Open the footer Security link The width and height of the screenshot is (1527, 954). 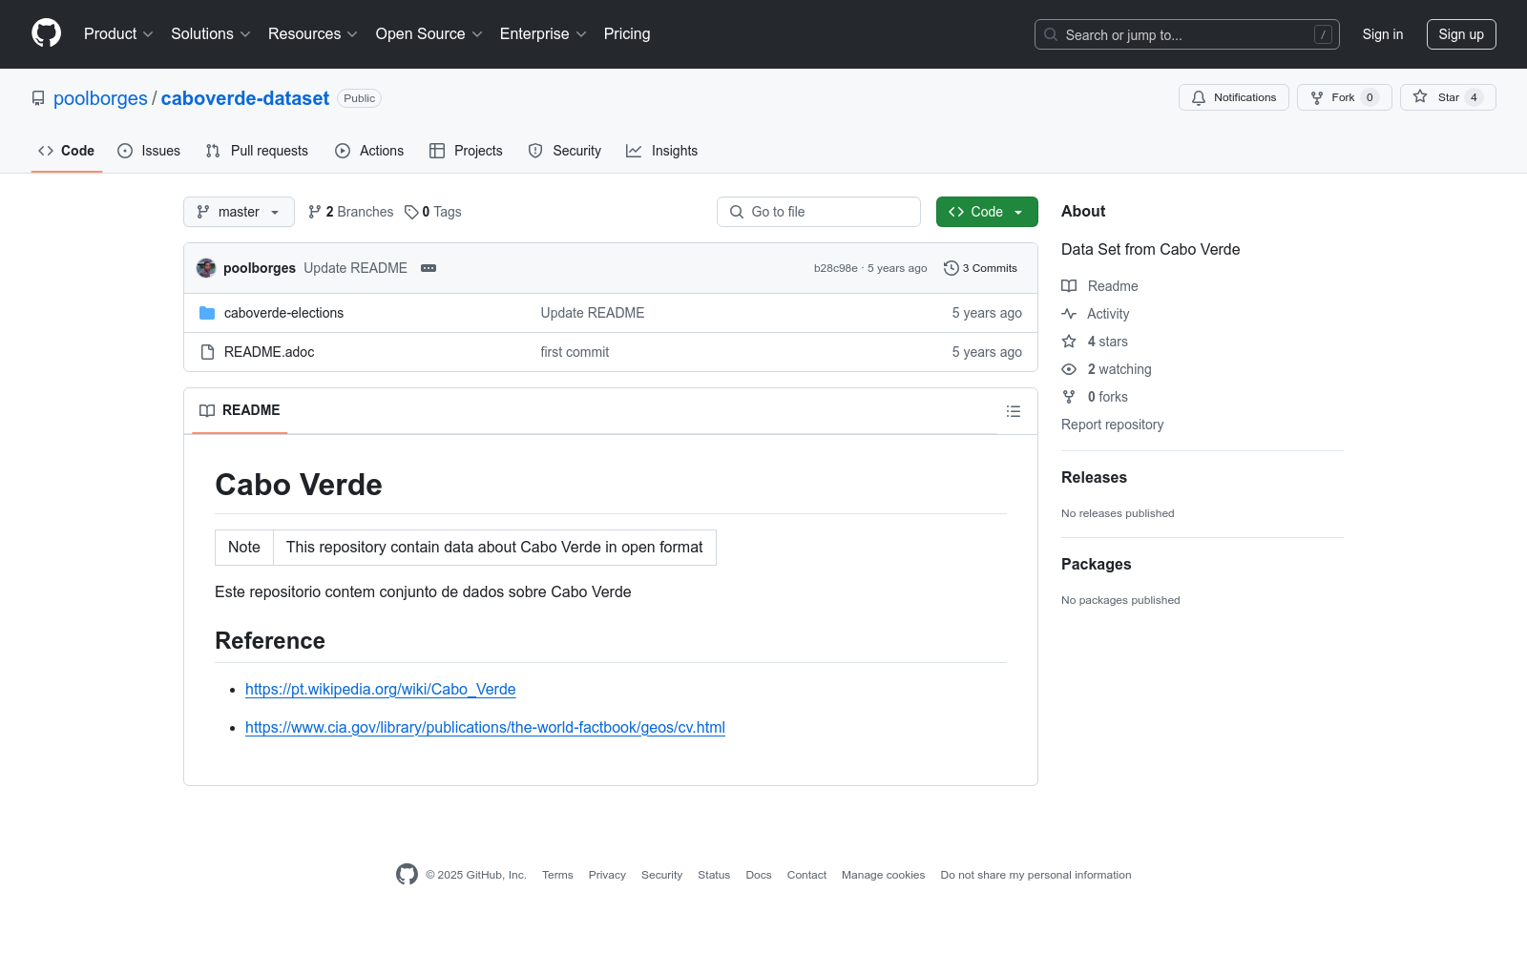click(x=661, y=875)
